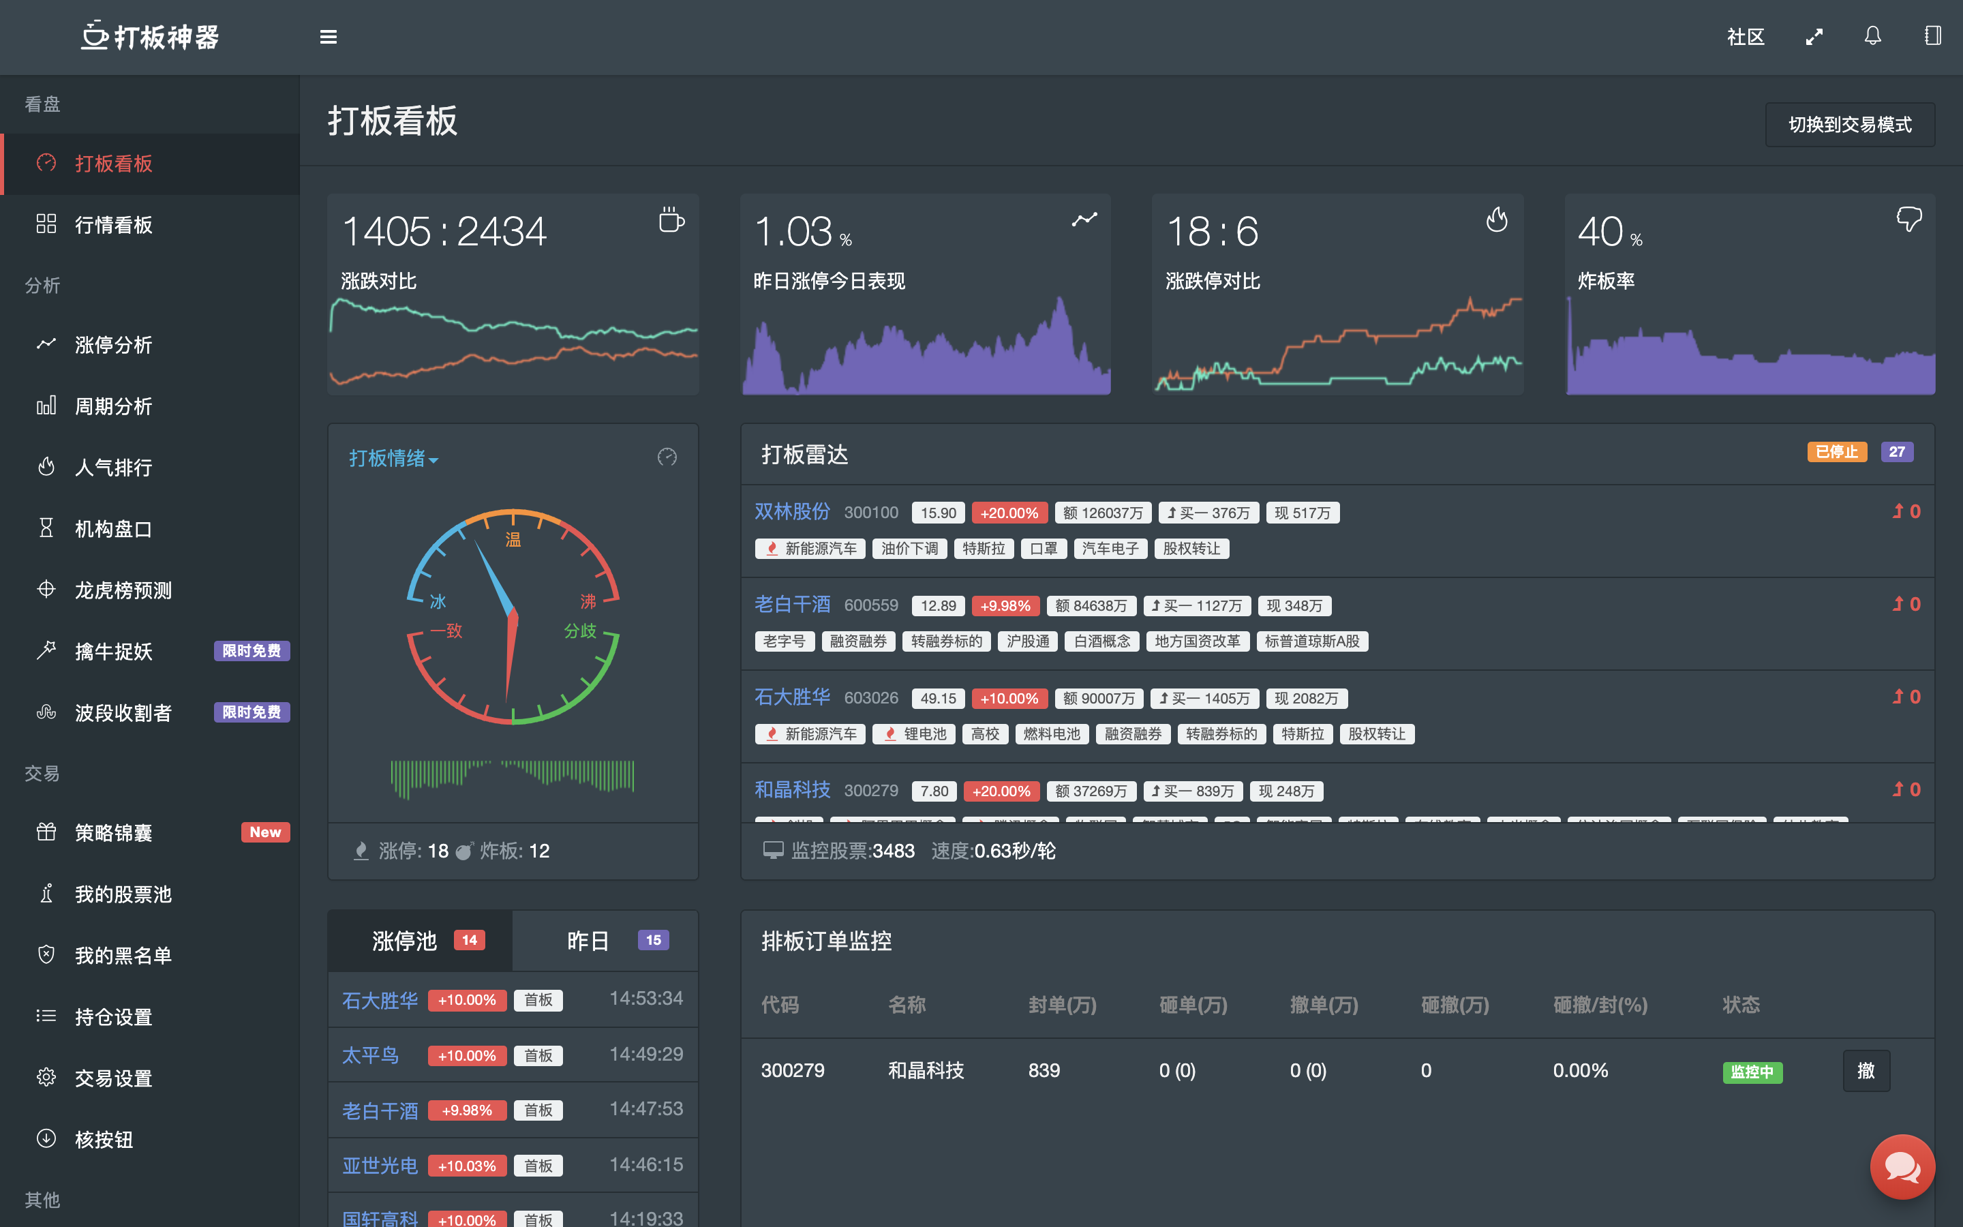
Task: Click the cup icon on 涨跌对比 card
Action: (671, 220)
